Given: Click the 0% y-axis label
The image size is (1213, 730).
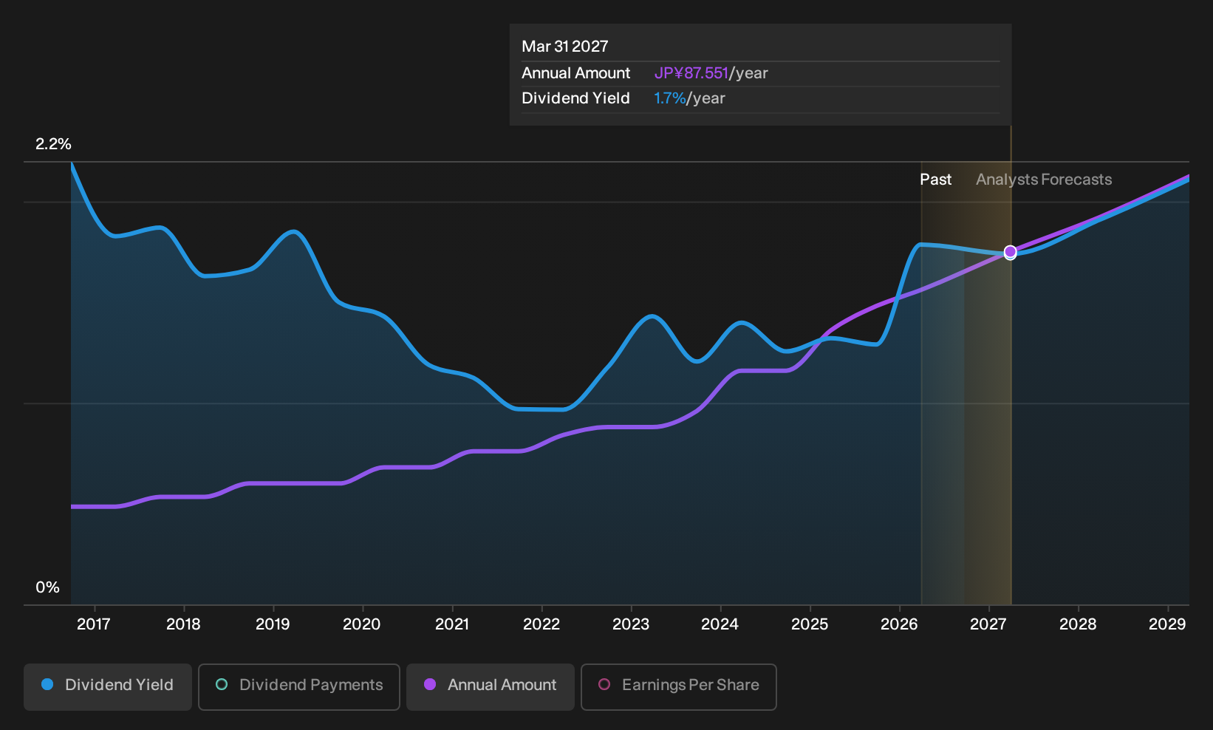Looking at the screenshot, I should pyautogui.click(x=47, y=587).
